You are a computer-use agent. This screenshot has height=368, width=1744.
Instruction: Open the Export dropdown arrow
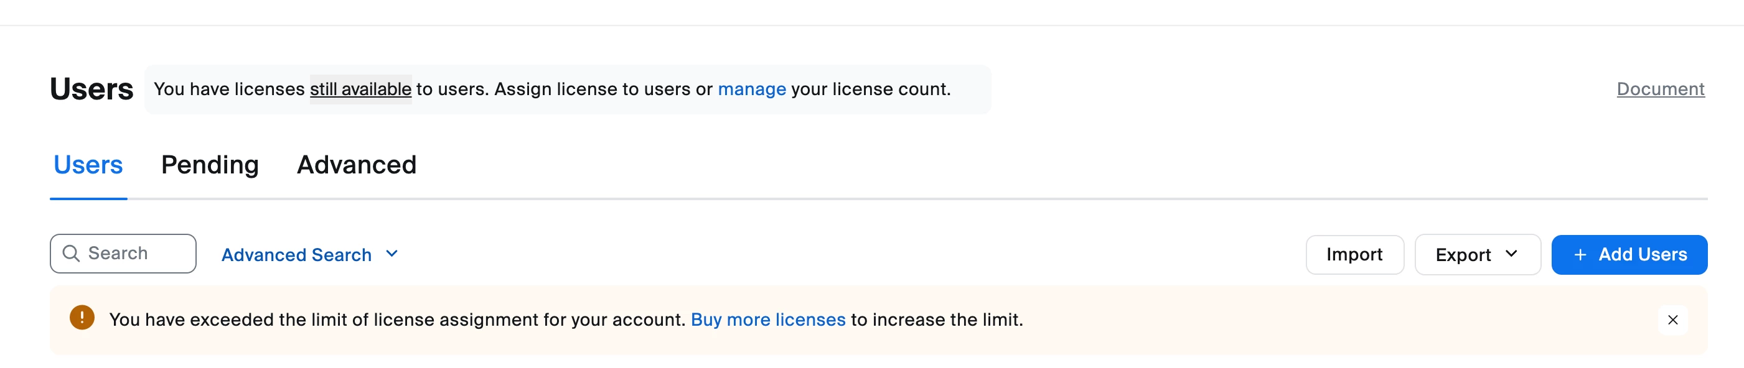coord(1511,254)
